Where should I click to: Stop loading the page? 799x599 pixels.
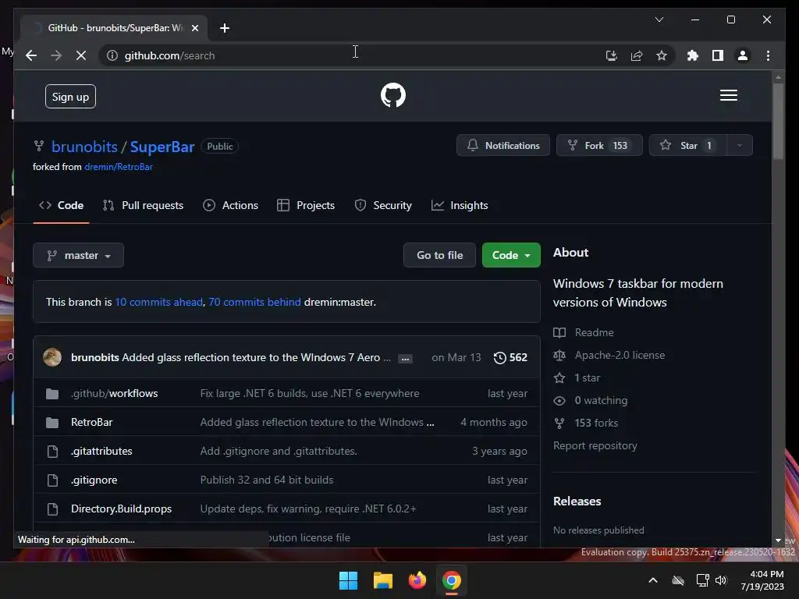click(81, 55)
